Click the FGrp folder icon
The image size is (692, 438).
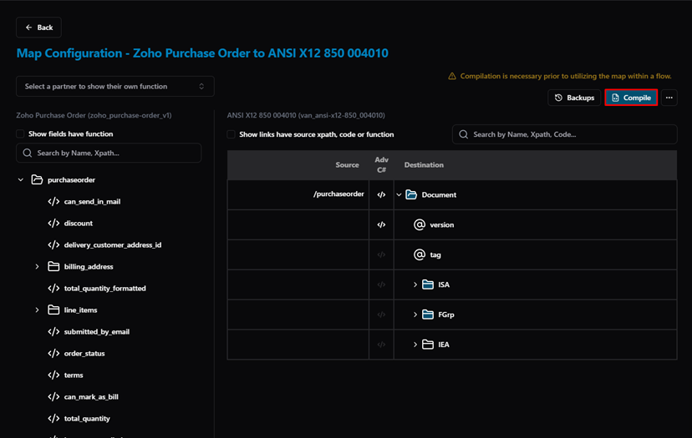[x=428, y=315]
